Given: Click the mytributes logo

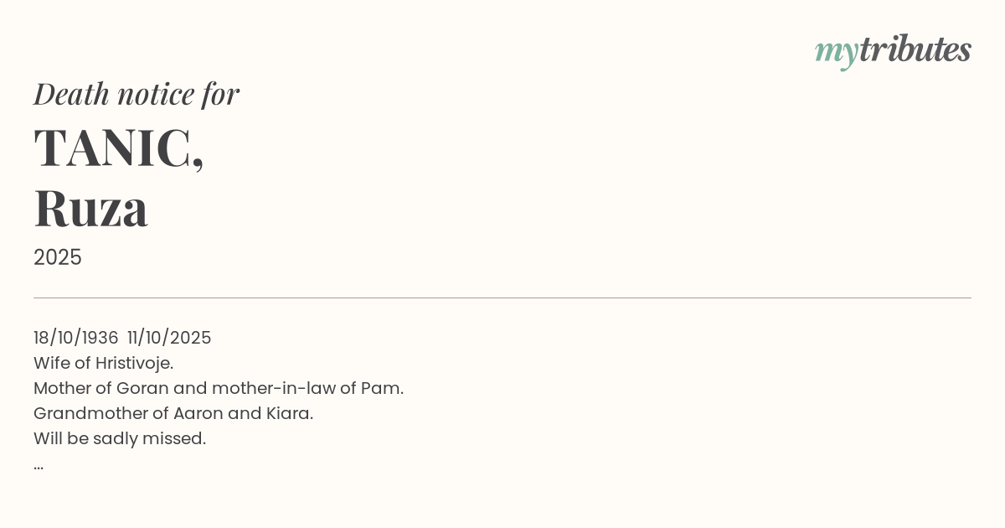Looking at the screenshot, I should tap(892, 50).
